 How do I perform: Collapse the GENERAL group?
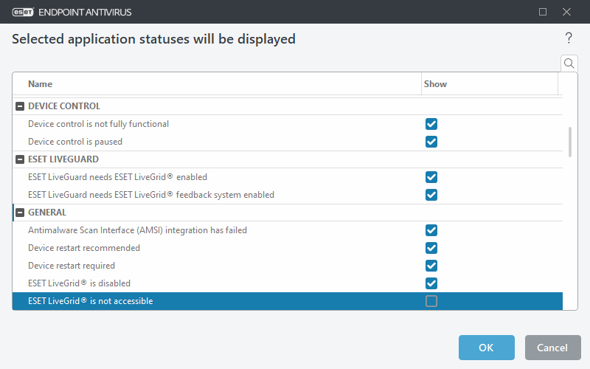[x=20, y=213]
